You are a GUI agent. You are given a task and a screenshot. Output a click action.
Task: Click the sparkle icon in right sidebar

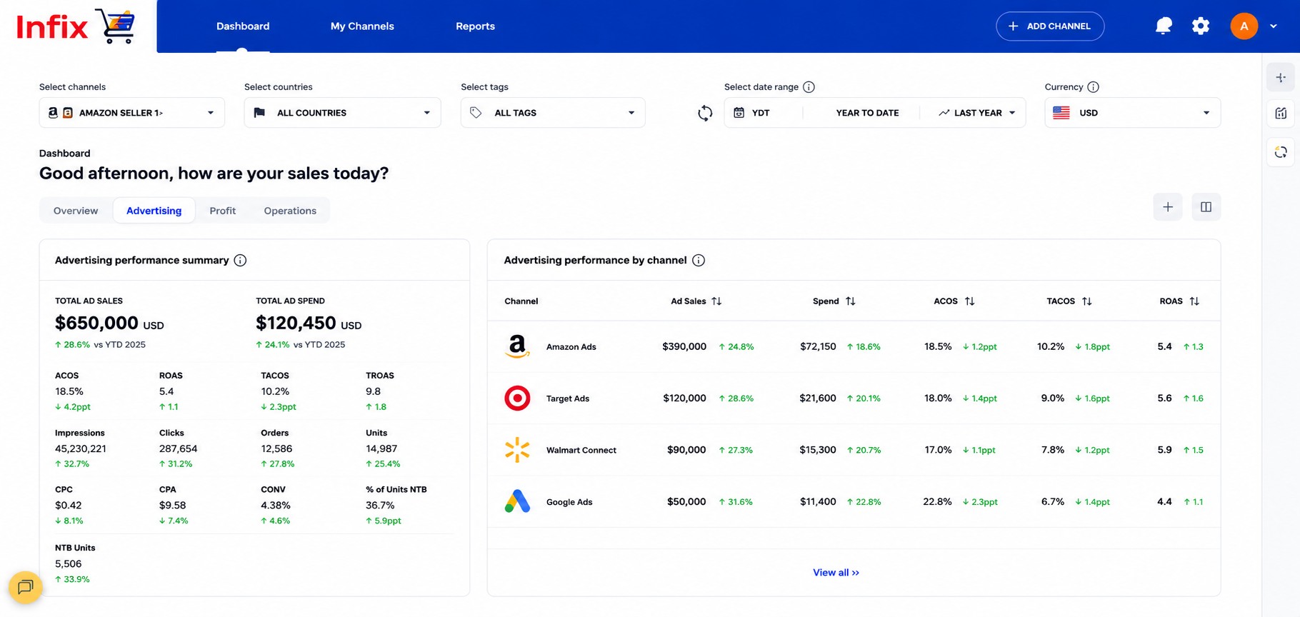(1281, 77)
